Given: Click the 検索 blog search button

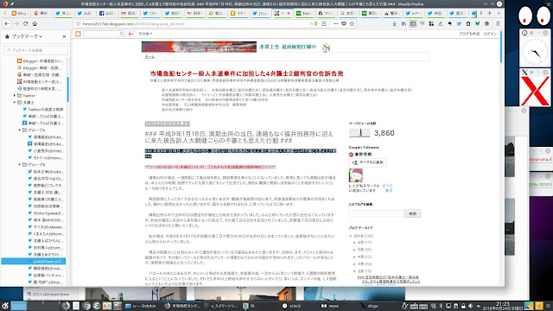Looking at the screenshot, I should click(412, 213).
